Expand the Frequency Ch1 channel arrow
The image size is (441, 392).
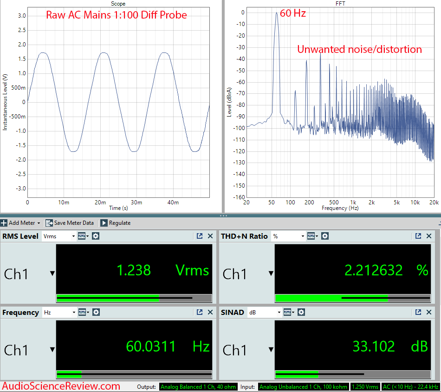52,350
